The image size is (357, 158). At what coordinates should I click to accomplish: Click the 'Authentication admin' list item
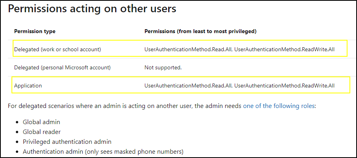103,152
